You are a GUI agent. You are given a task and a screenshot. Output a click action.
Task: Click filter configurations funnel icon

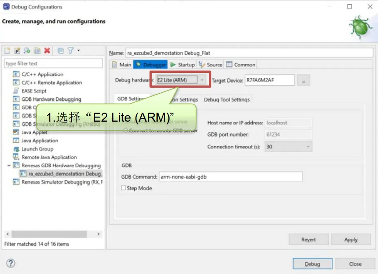pos(70,51)
